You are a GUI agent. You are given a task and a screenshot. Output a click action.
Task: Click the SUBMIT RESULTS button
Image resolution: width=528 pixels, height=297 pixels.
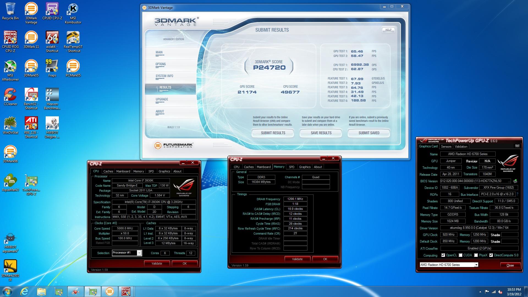coord(273,133)
